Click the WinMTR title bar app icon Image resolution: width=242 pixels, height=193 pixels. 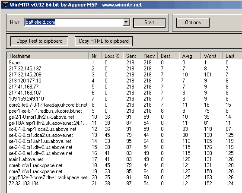pos(5,4)
